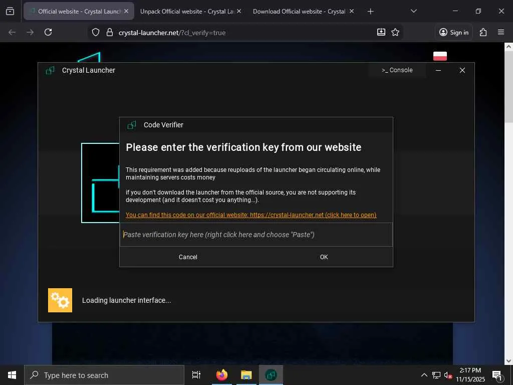Click the 'Loading launcher interface...' status text

click(x=126, y=301)
